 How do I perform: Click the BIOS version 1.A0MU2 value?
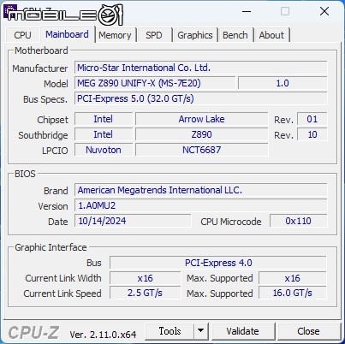201,205
